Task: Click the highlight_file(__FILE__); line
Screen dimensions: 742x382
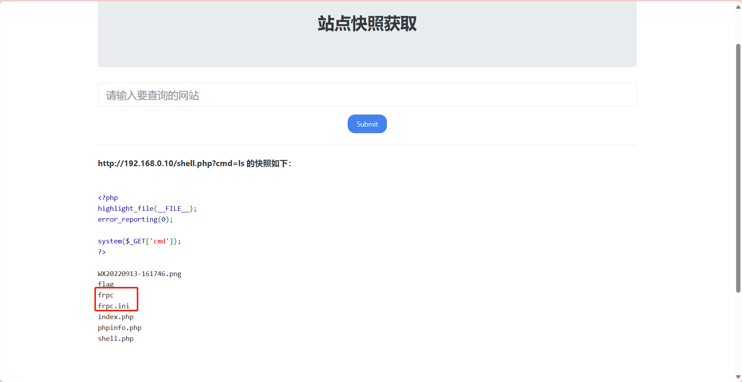Action: pos(147,208)
